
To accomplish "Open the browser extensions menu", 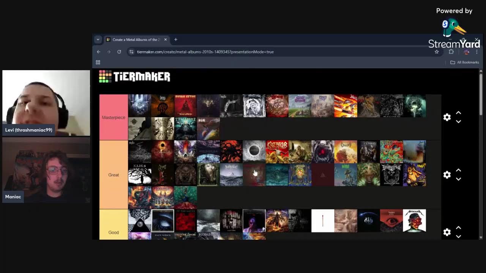I will [x=451, y=52].
